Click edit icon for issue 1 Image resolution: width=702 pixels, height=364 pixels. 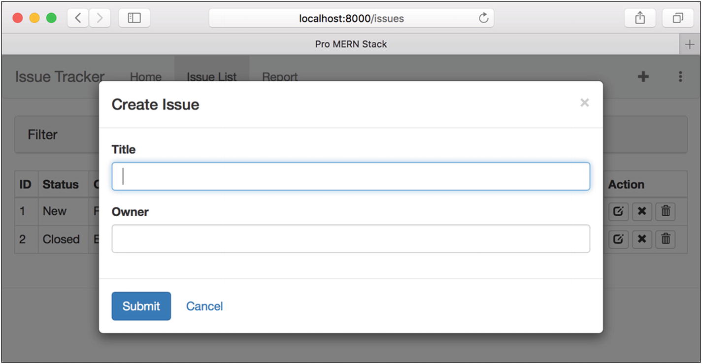[618, 211]
